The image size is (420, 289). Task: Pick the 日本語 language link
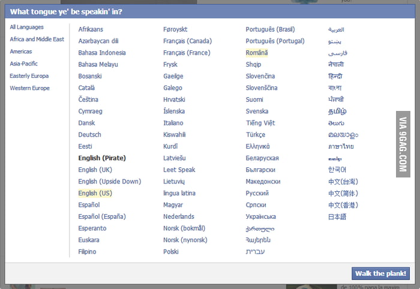(337, 216)
